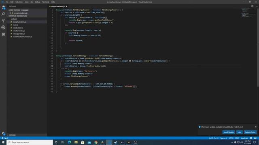Open Manage gear at activity bar bottom
259x145 pixels.
point(3,133)
